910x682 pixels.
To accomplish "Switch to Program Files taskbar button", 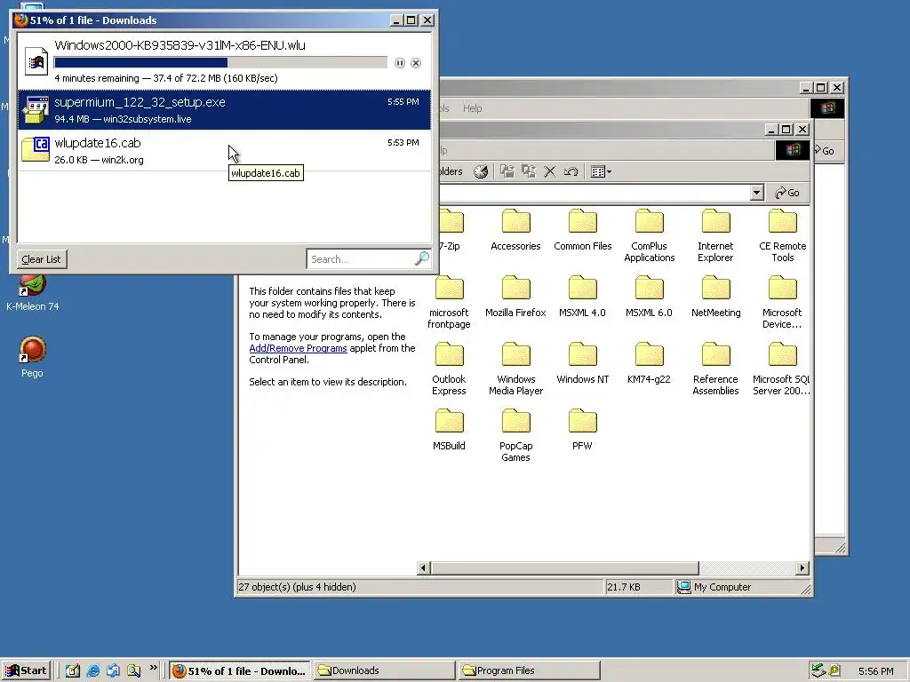I will [x=528, y=670].
